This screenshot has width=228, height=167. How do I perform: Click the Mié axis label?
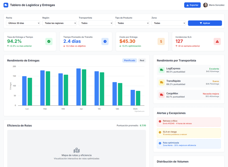coord(63,109)
